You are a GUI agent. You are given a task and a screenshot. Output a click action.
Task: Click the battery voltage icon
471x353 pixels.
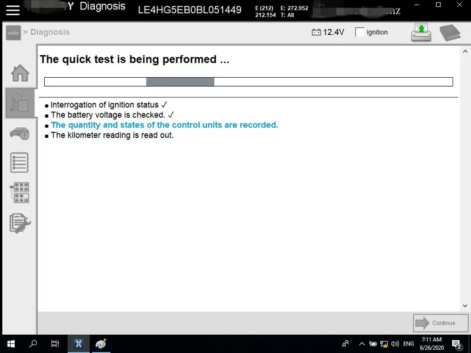coord(317,32)
